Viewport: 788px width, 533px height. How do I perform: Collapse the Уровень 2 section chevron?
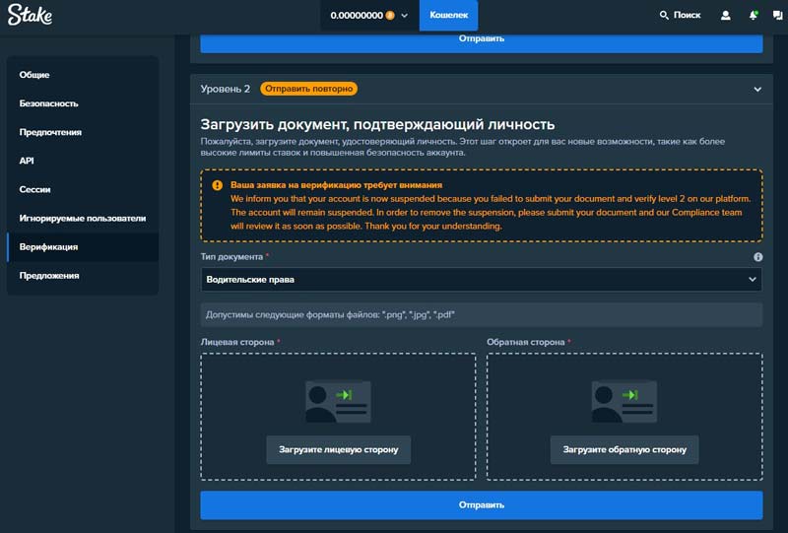pyautogui.click(x=757, y=89)
